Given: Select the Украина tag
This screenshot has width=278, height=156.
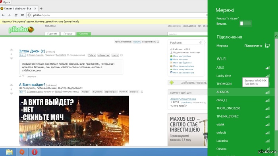Looking at the screenshot, I should [x=134, y=92].
